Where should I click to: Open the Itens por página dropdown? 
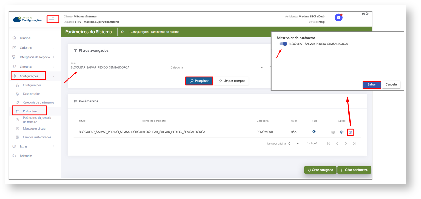tap(293, 144)
